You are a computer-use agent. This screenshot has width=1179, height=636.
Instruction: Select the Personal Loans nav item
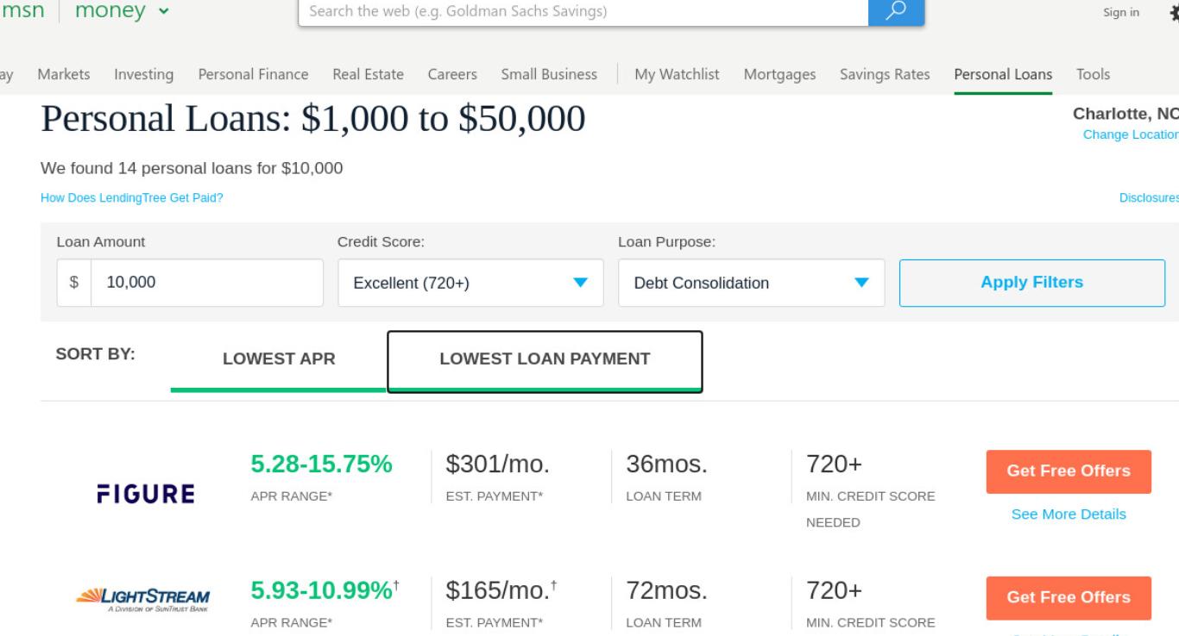click(x=1003, y=74)
